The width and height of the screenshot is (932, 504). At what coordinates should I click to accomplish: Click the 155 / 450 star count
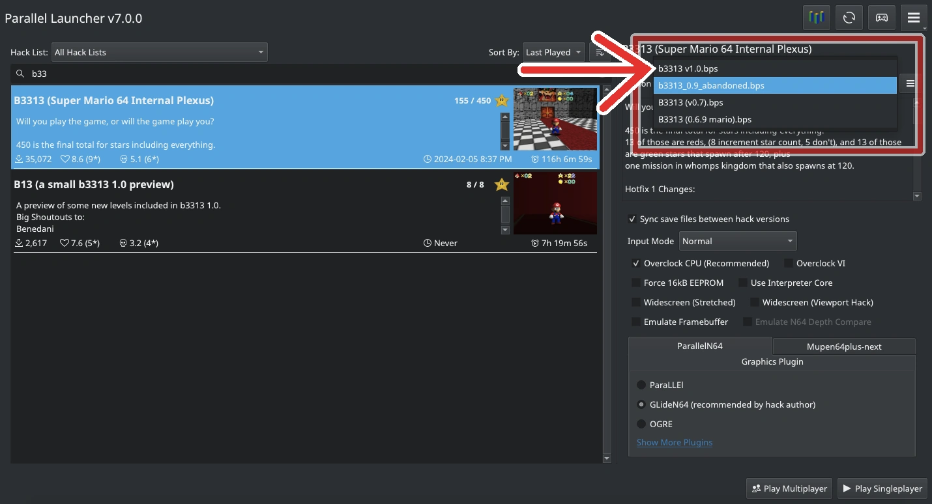pyautogui.click(x=473, y=100)
